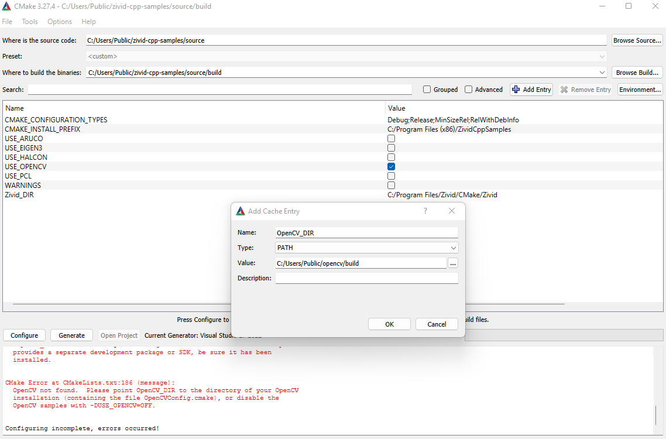Click the empty Description field
The image size is (666, 439).
(x=366, y=279)
